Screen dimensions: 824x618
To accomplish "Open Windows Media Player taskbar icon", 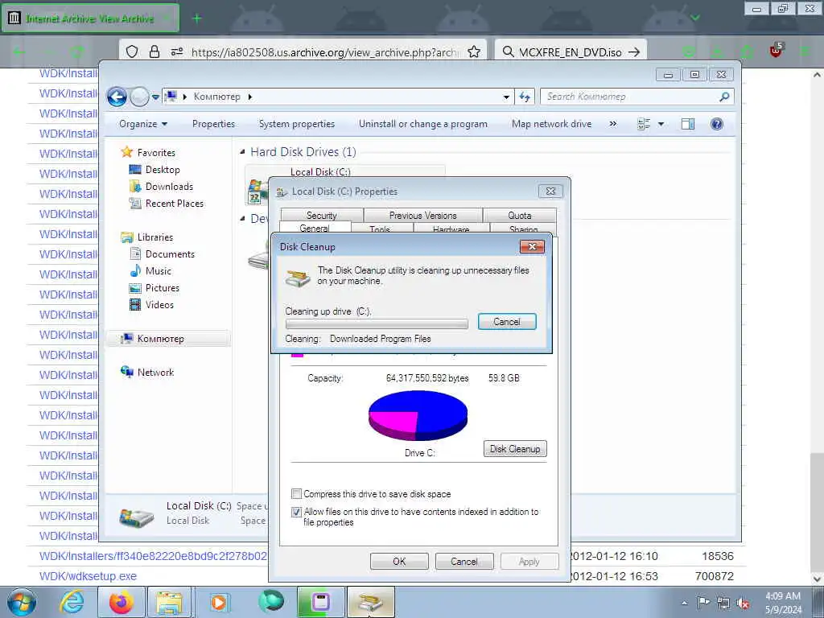I will pos(219,602).
